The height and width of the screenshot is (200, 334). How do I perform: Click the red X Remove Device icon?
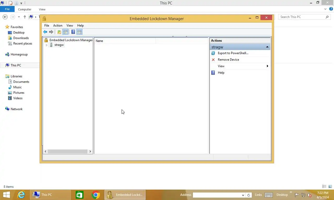[213, 60]
